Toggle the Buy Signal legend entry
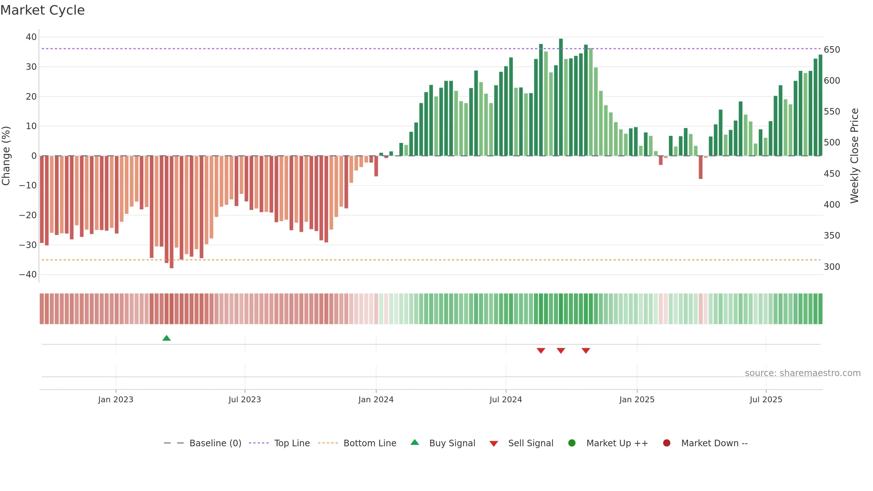Image resolution: width=873 pixels, height=491 pixels. tap(443, 443)
